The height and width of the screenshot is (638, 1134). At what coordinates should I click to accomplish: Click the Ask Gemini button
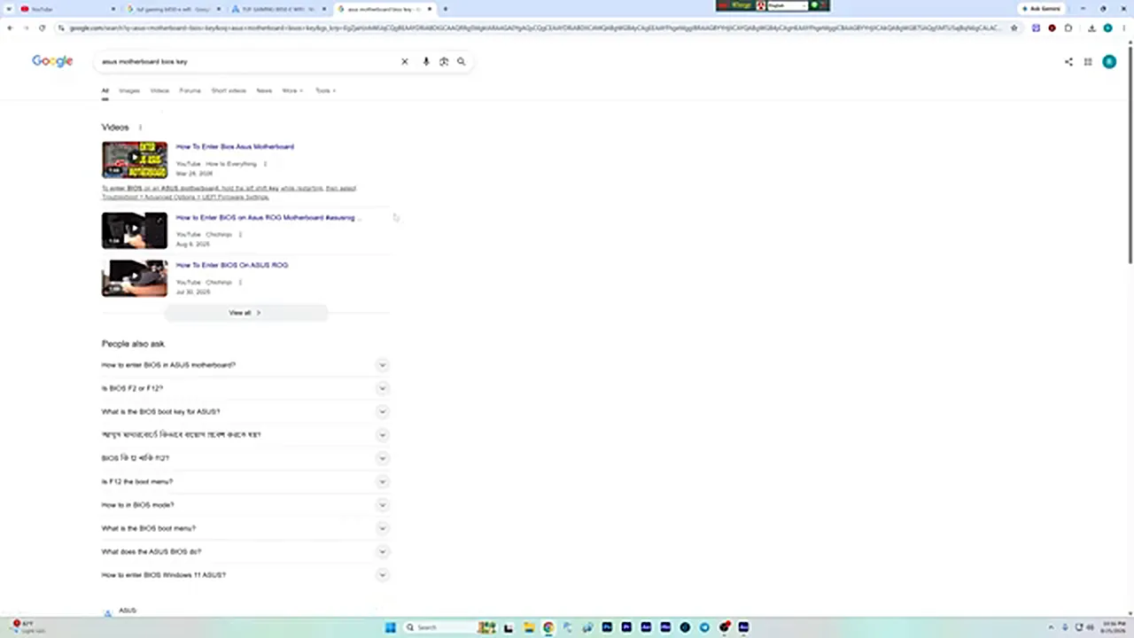click(x=1041, y=9)
